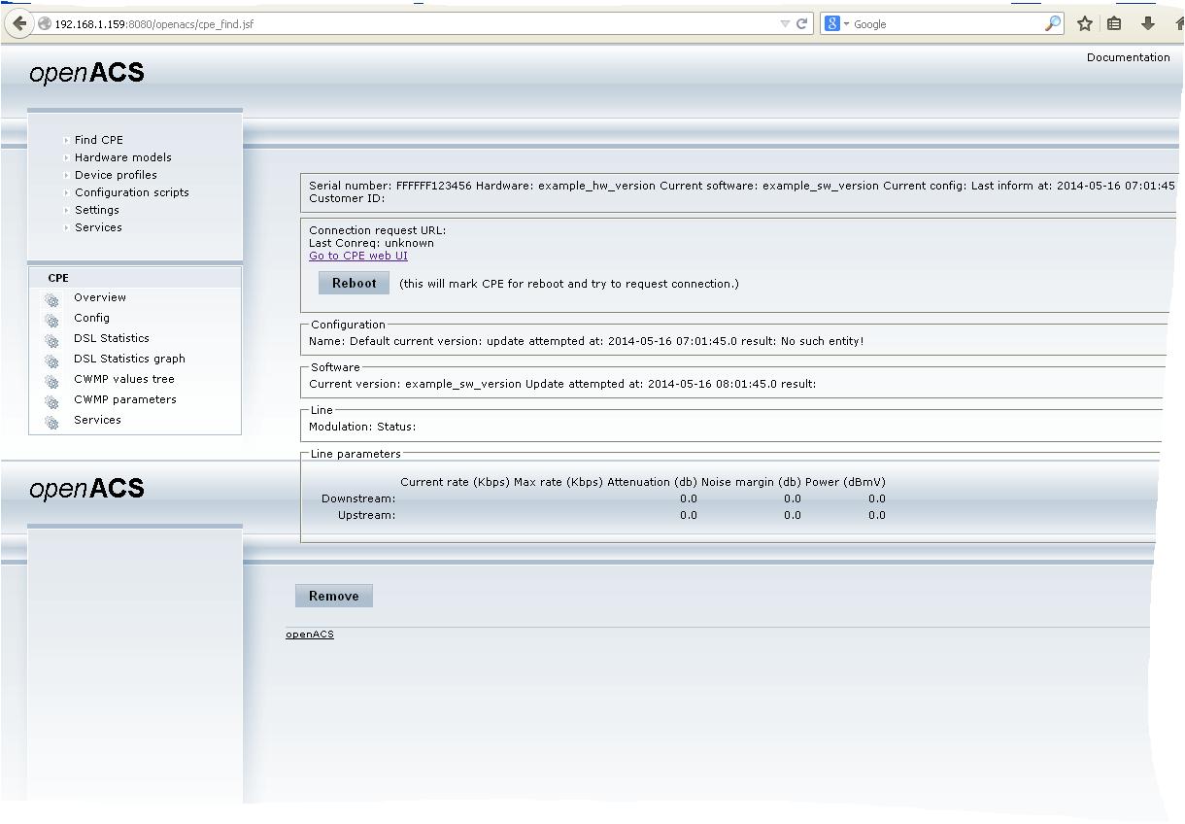
Task: Open the downloads arrow icon
Action: [1147, 24]
